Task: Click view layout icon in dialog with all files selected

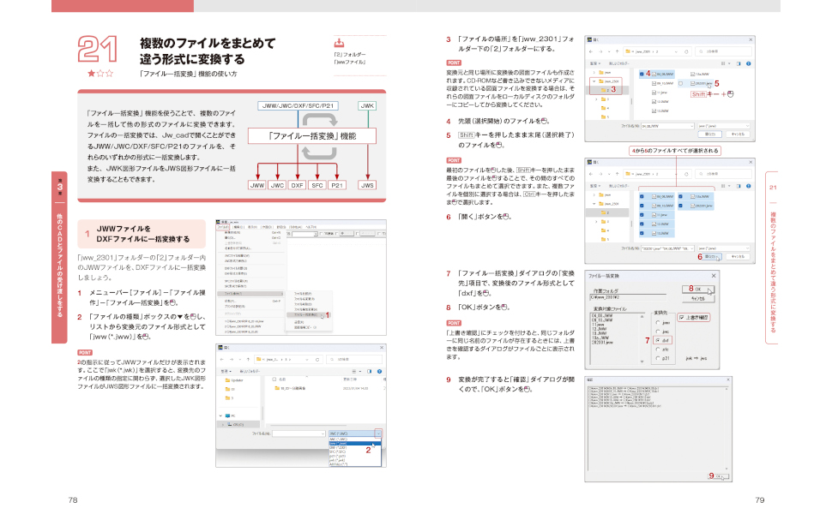Action: [724, 186]
